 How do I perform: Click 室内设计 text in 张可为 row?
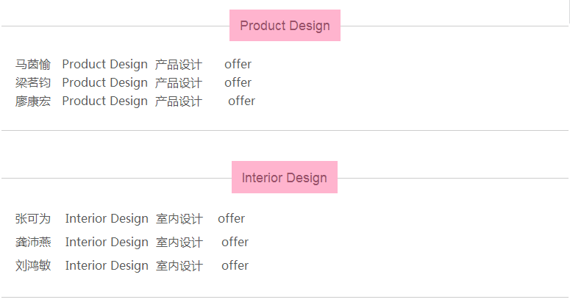point(179,219)
